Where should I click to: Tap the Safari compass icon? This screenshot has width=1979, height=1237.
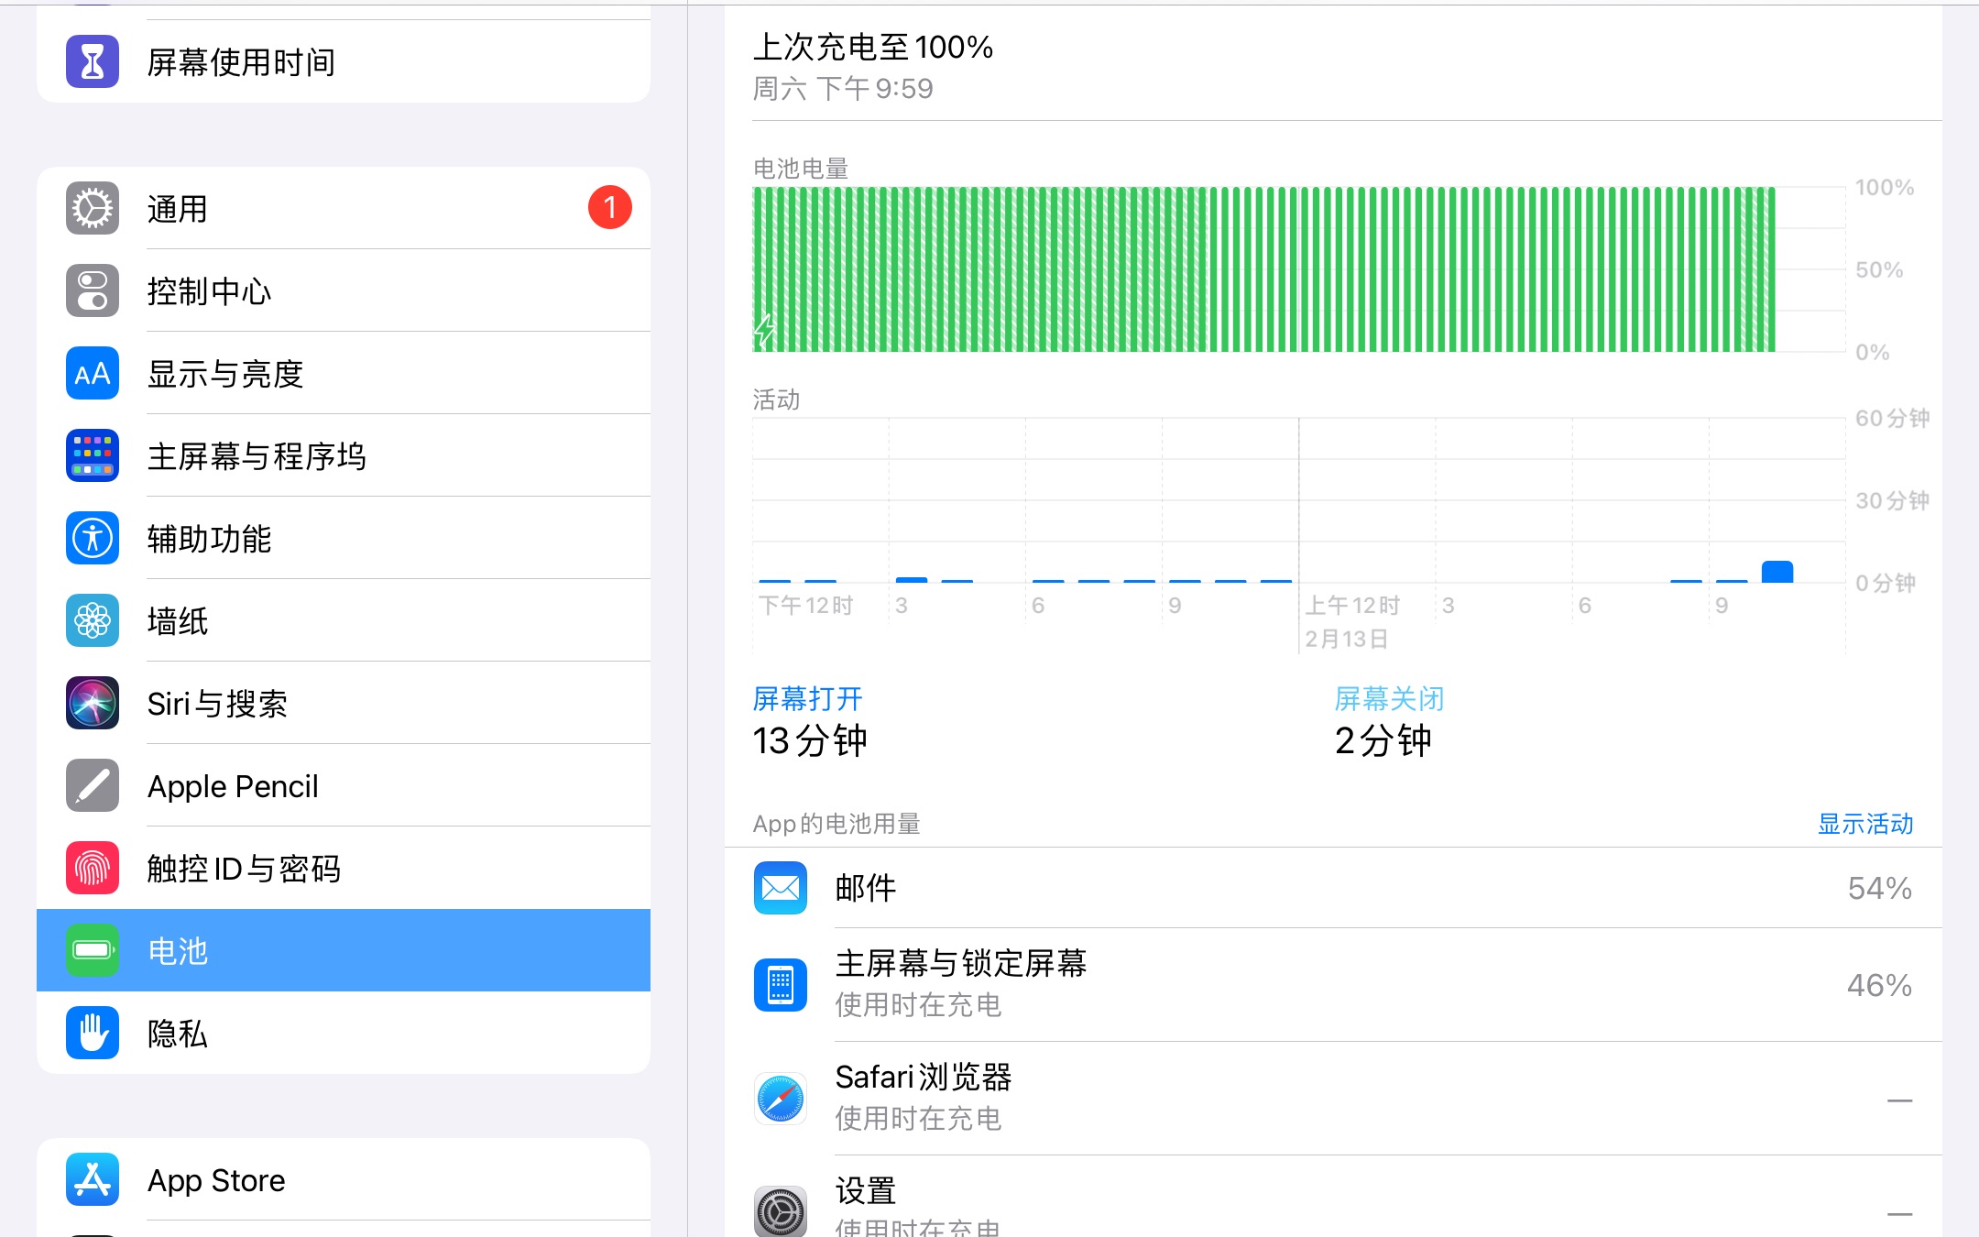(x=781, y=1099)
